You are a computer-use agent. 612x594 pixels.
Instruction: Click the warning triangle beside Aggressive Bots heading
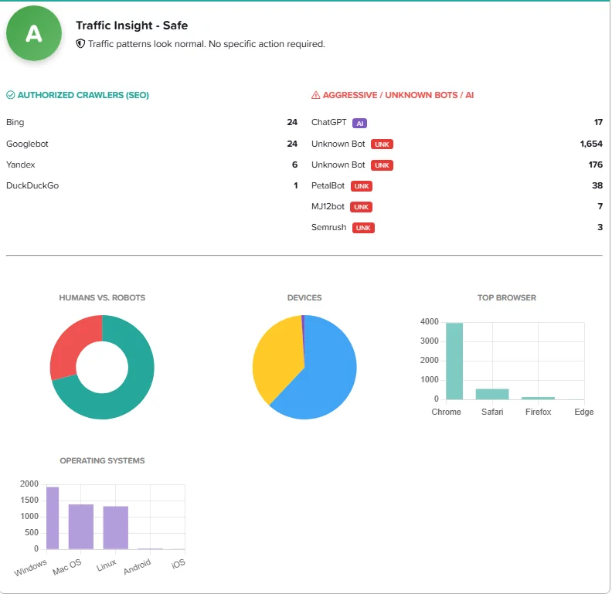coord(315,95)
